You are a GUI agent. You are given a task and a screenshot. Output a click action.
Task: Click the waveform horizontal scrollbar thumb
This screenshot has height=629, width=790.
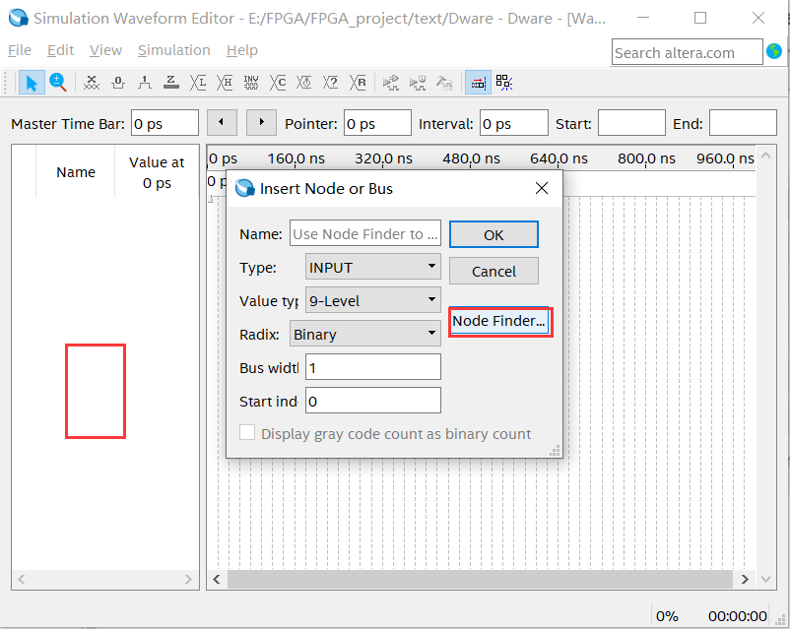pyautogui.click(x=480, y=580)
